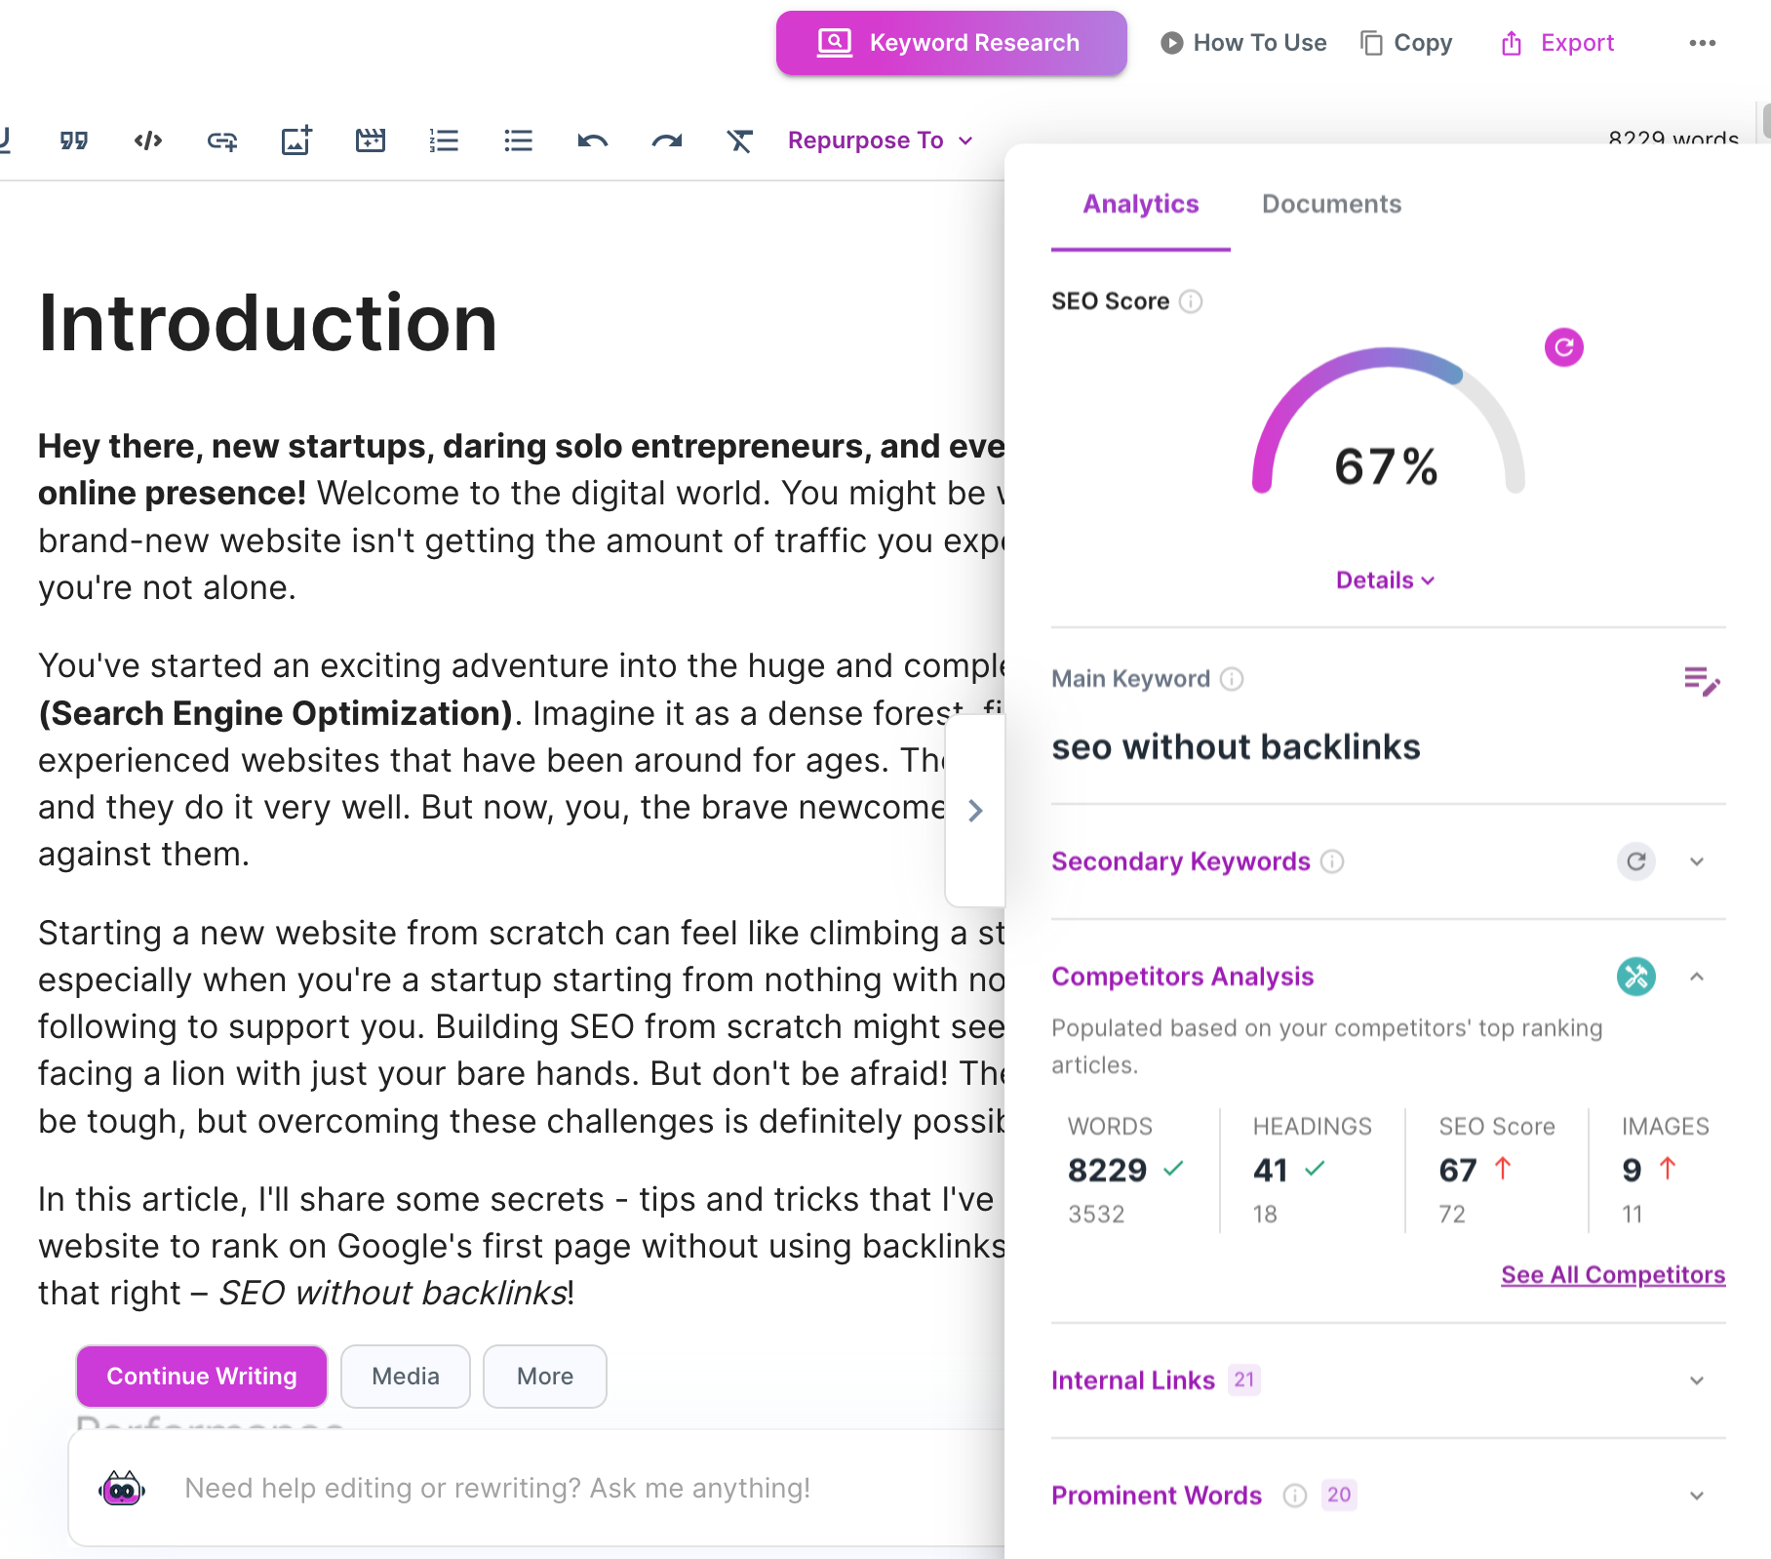Edit the main keyword
This screenshot has height=1559, width=1771.
pos(1703,682)
